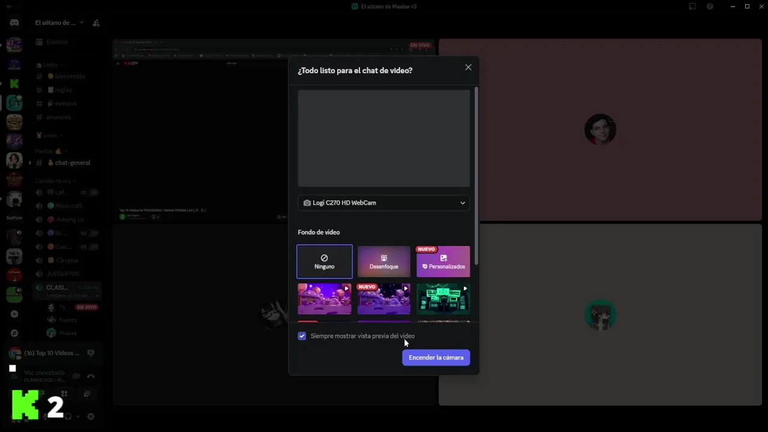Screen dimensions: 768x432
Task: Open the Eventos calendar entry
Action: pos(67,42)
